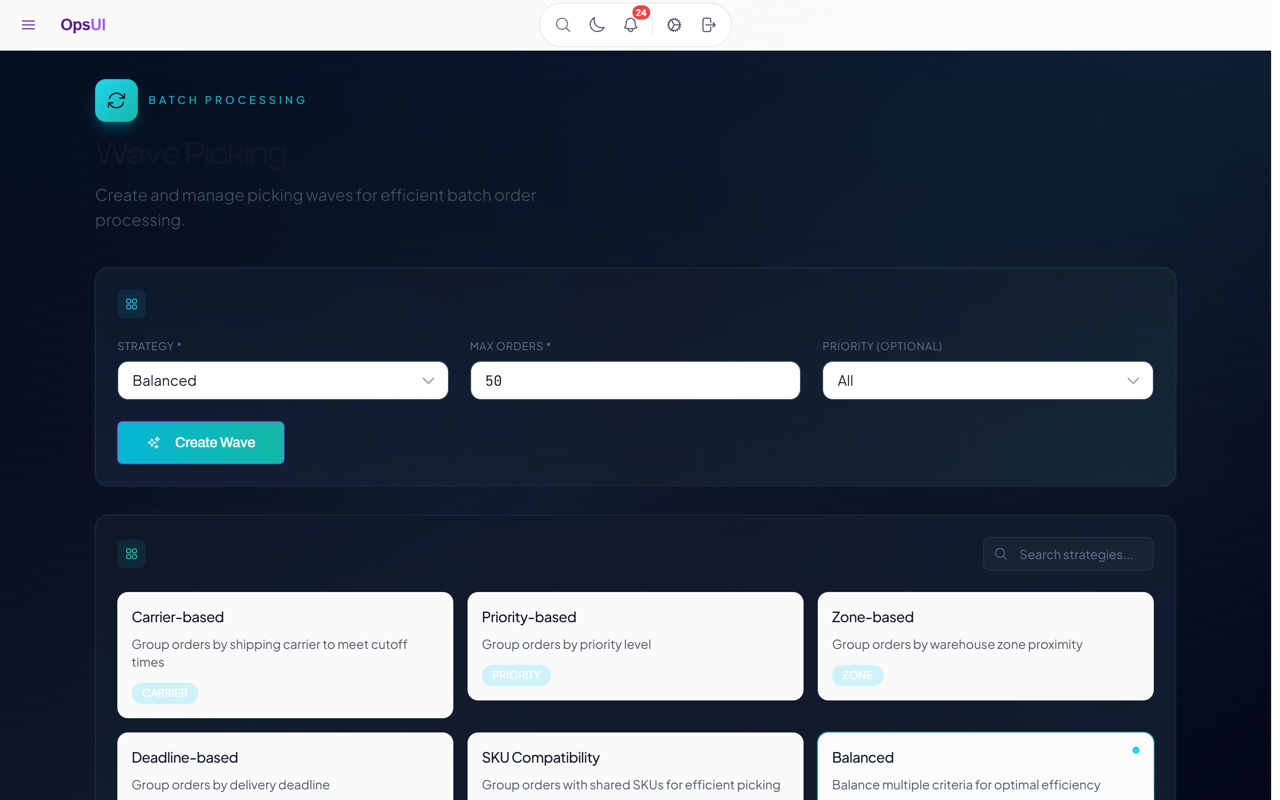
Task: Click the Batch Processing refresh icon
Action: (116, 100)
